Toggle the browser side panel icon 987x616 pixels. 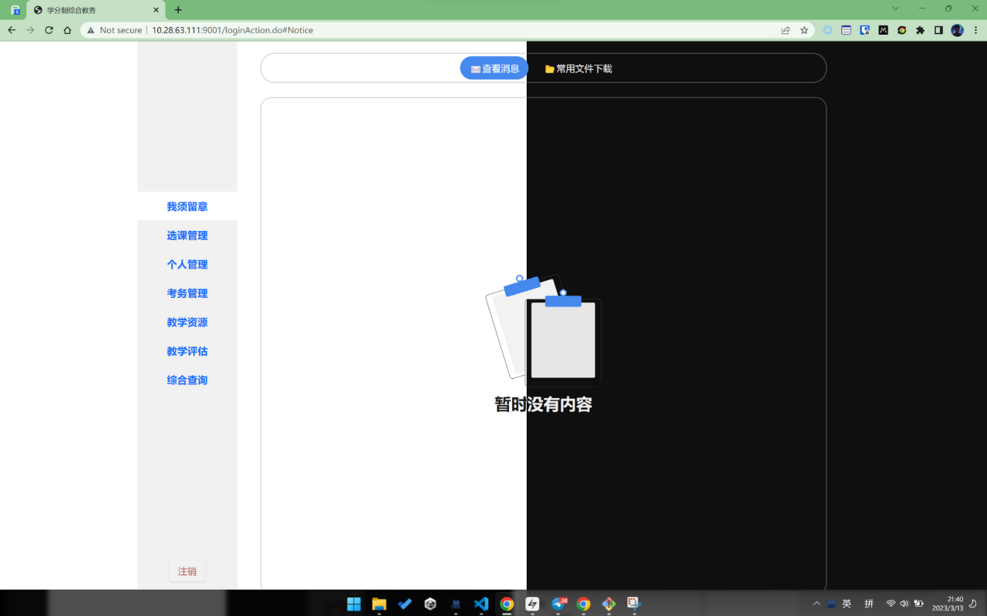click(938, 30)
